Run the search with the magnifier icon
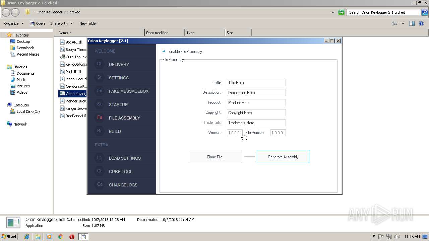 425,12
